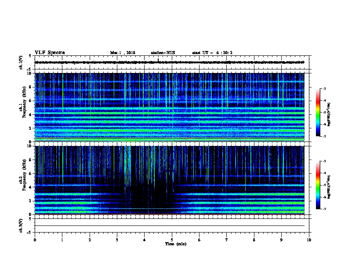The image size is (348, 269).
Task: Click the "Time (min)" x-axis label
Action: click(176, 244)
